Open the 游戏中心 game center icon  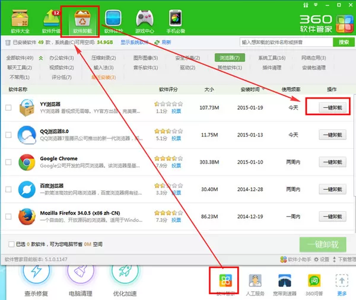click(145, 21)
